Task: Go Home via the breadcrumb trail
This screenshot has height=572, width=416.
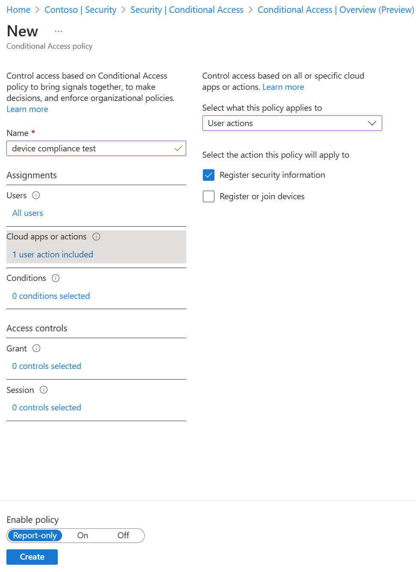Action: click(x=18, y=9)
